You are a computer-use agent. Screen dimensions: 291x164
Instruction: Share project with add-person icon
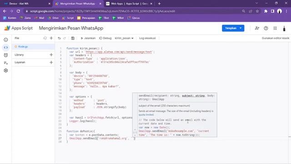(x=257, y=28)
